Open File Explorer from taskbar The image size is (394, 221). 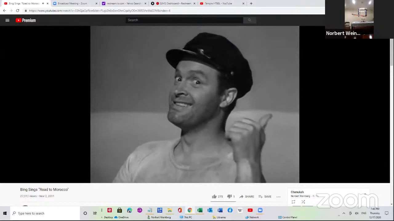point(170,210)
